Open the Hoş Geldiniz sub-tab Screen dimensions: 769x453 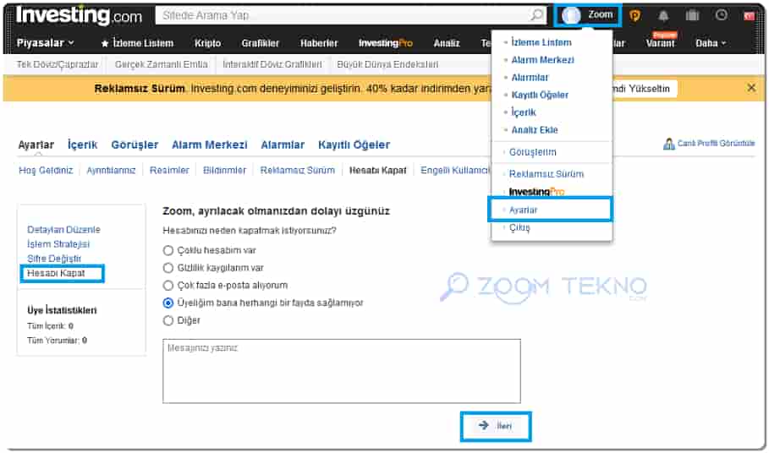point(46,171)
